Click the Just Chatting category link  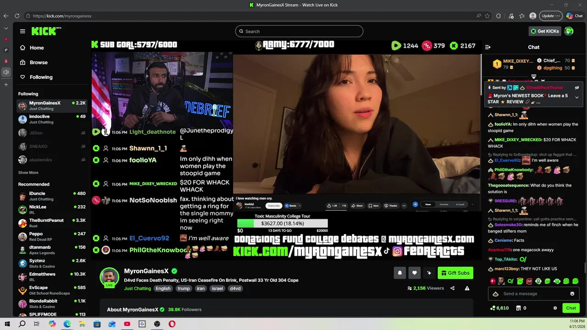(137, 288)
